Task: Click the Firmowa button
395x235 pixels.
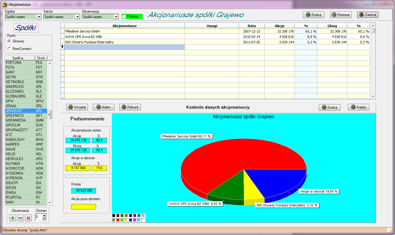Action: point(341,14)
